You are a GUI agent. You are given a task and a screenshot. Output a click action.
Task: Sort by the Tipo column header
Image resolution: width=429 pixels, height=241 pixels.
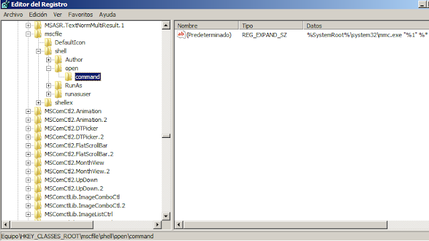click(x=271, y=25)
